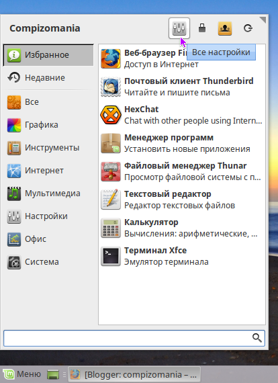278x383 pixels.
Task: Click 'Калькулятор' entry title
Action: [x=151, y=222]
